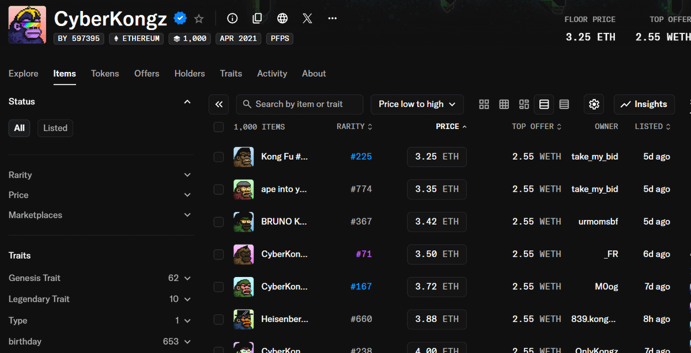Open the Activity tab
This screenshot has height=353, width=691.
point(272,74)
